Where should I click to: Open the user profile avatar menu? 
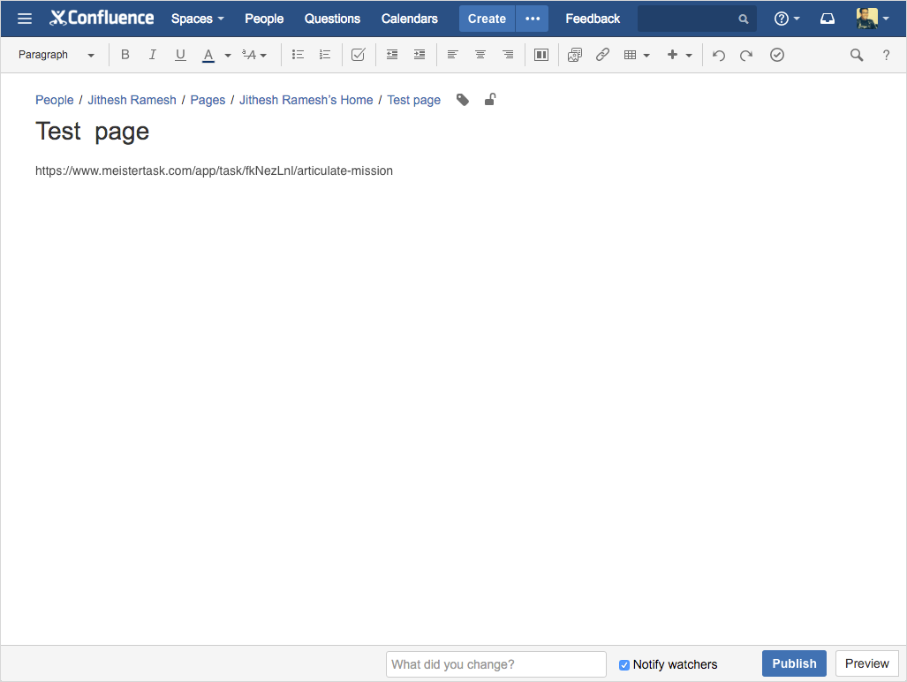(873, 19)
